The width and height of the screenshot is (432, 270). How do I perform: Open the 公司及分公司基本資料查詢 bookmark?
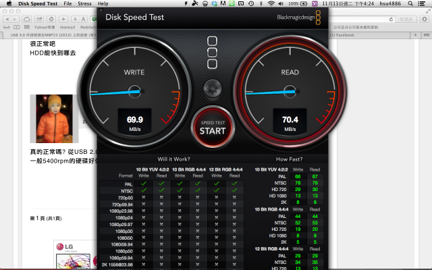coord(356,27)
